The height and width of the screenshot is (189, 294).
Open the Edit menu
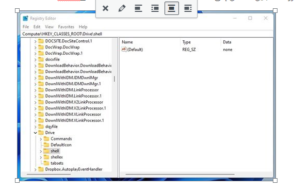[37, 27]
